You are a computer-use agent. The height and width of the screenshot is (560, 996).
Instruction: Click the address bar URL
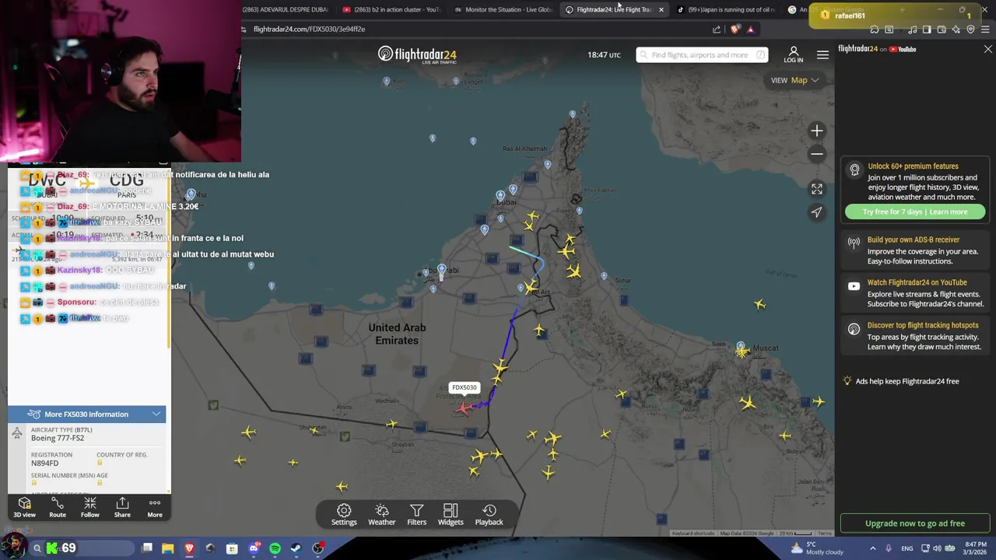click(309, 29)
